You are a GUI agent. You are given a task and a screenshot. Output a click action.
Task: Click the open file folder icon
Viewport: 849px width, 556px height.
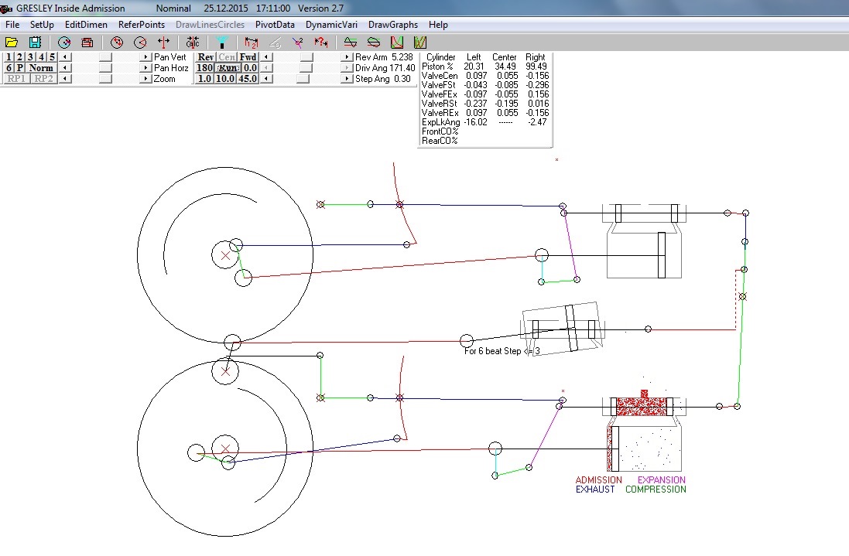(12, 43)
